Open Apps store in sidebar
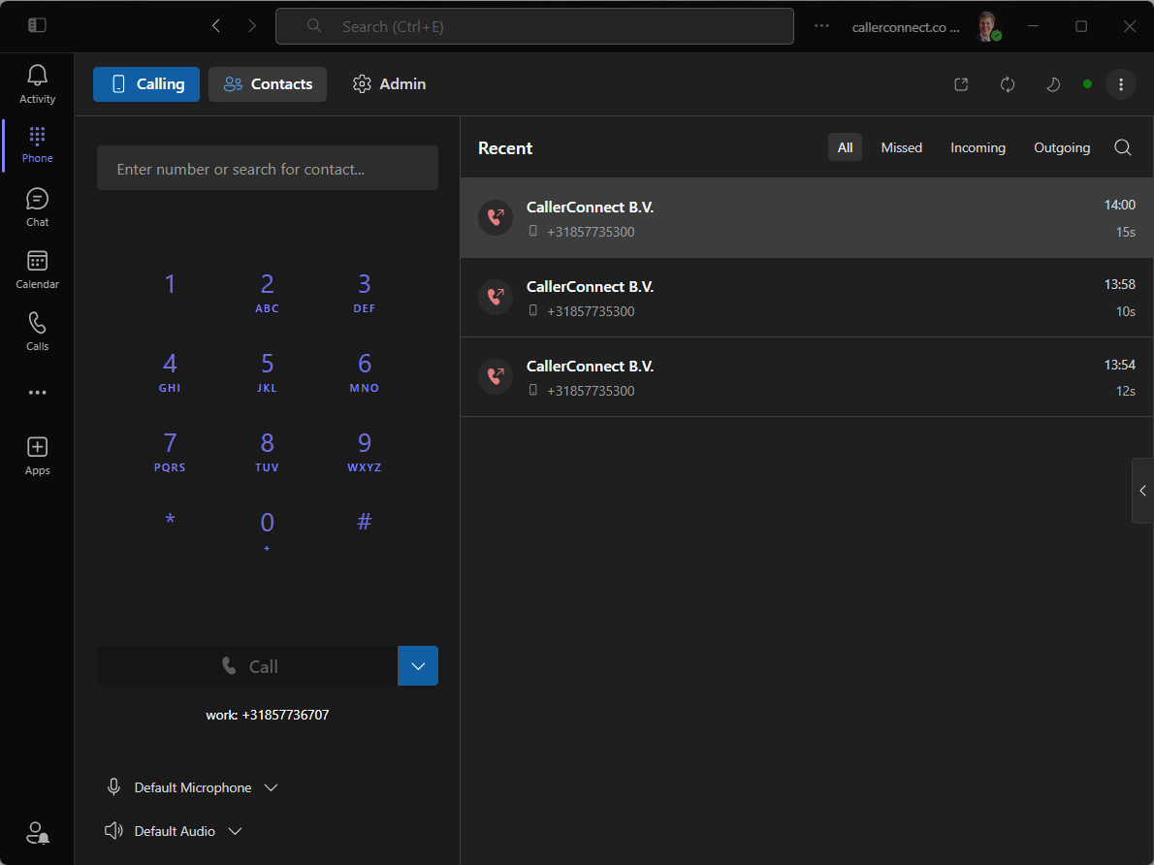This screenshot has height=865, width=1154. 37,456
